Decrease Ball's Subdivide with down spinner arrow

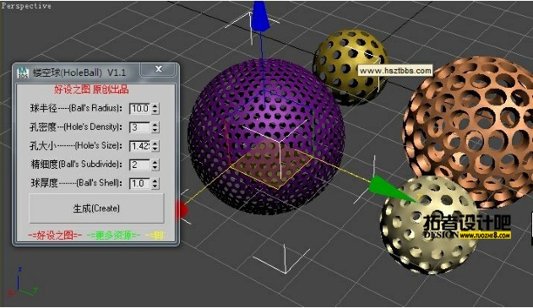tap(155, 168)
